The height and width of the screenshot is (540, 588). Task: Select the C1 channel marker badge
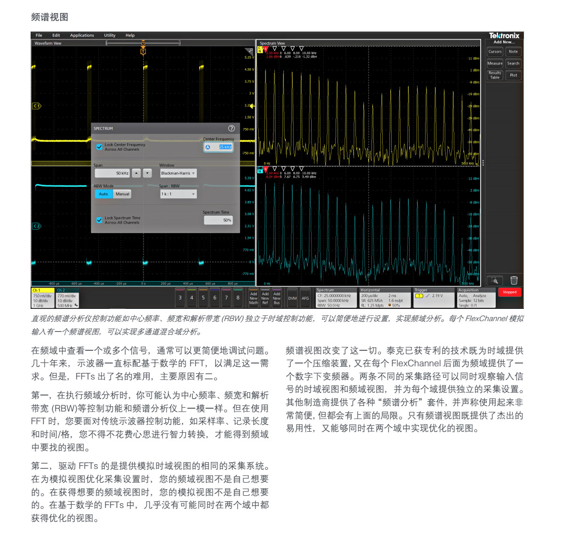pos(36,106)
